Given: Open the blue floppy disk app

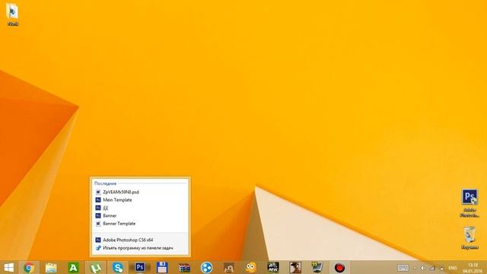Looking at the screenshot, I should point(162,267).
